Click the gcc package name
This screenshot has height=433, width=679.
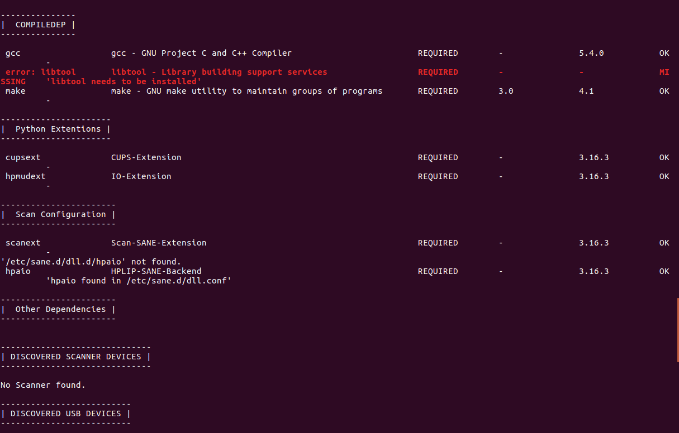click(x=13, y=54)
